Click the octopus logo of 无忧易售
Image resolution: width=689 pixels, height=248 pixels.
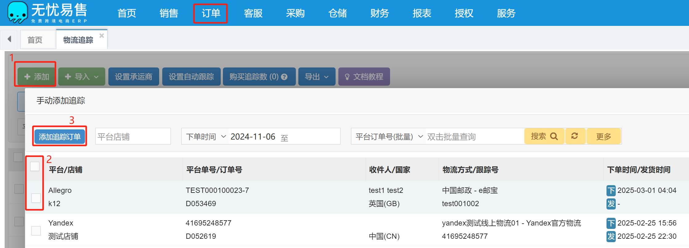tap(18, 12)
